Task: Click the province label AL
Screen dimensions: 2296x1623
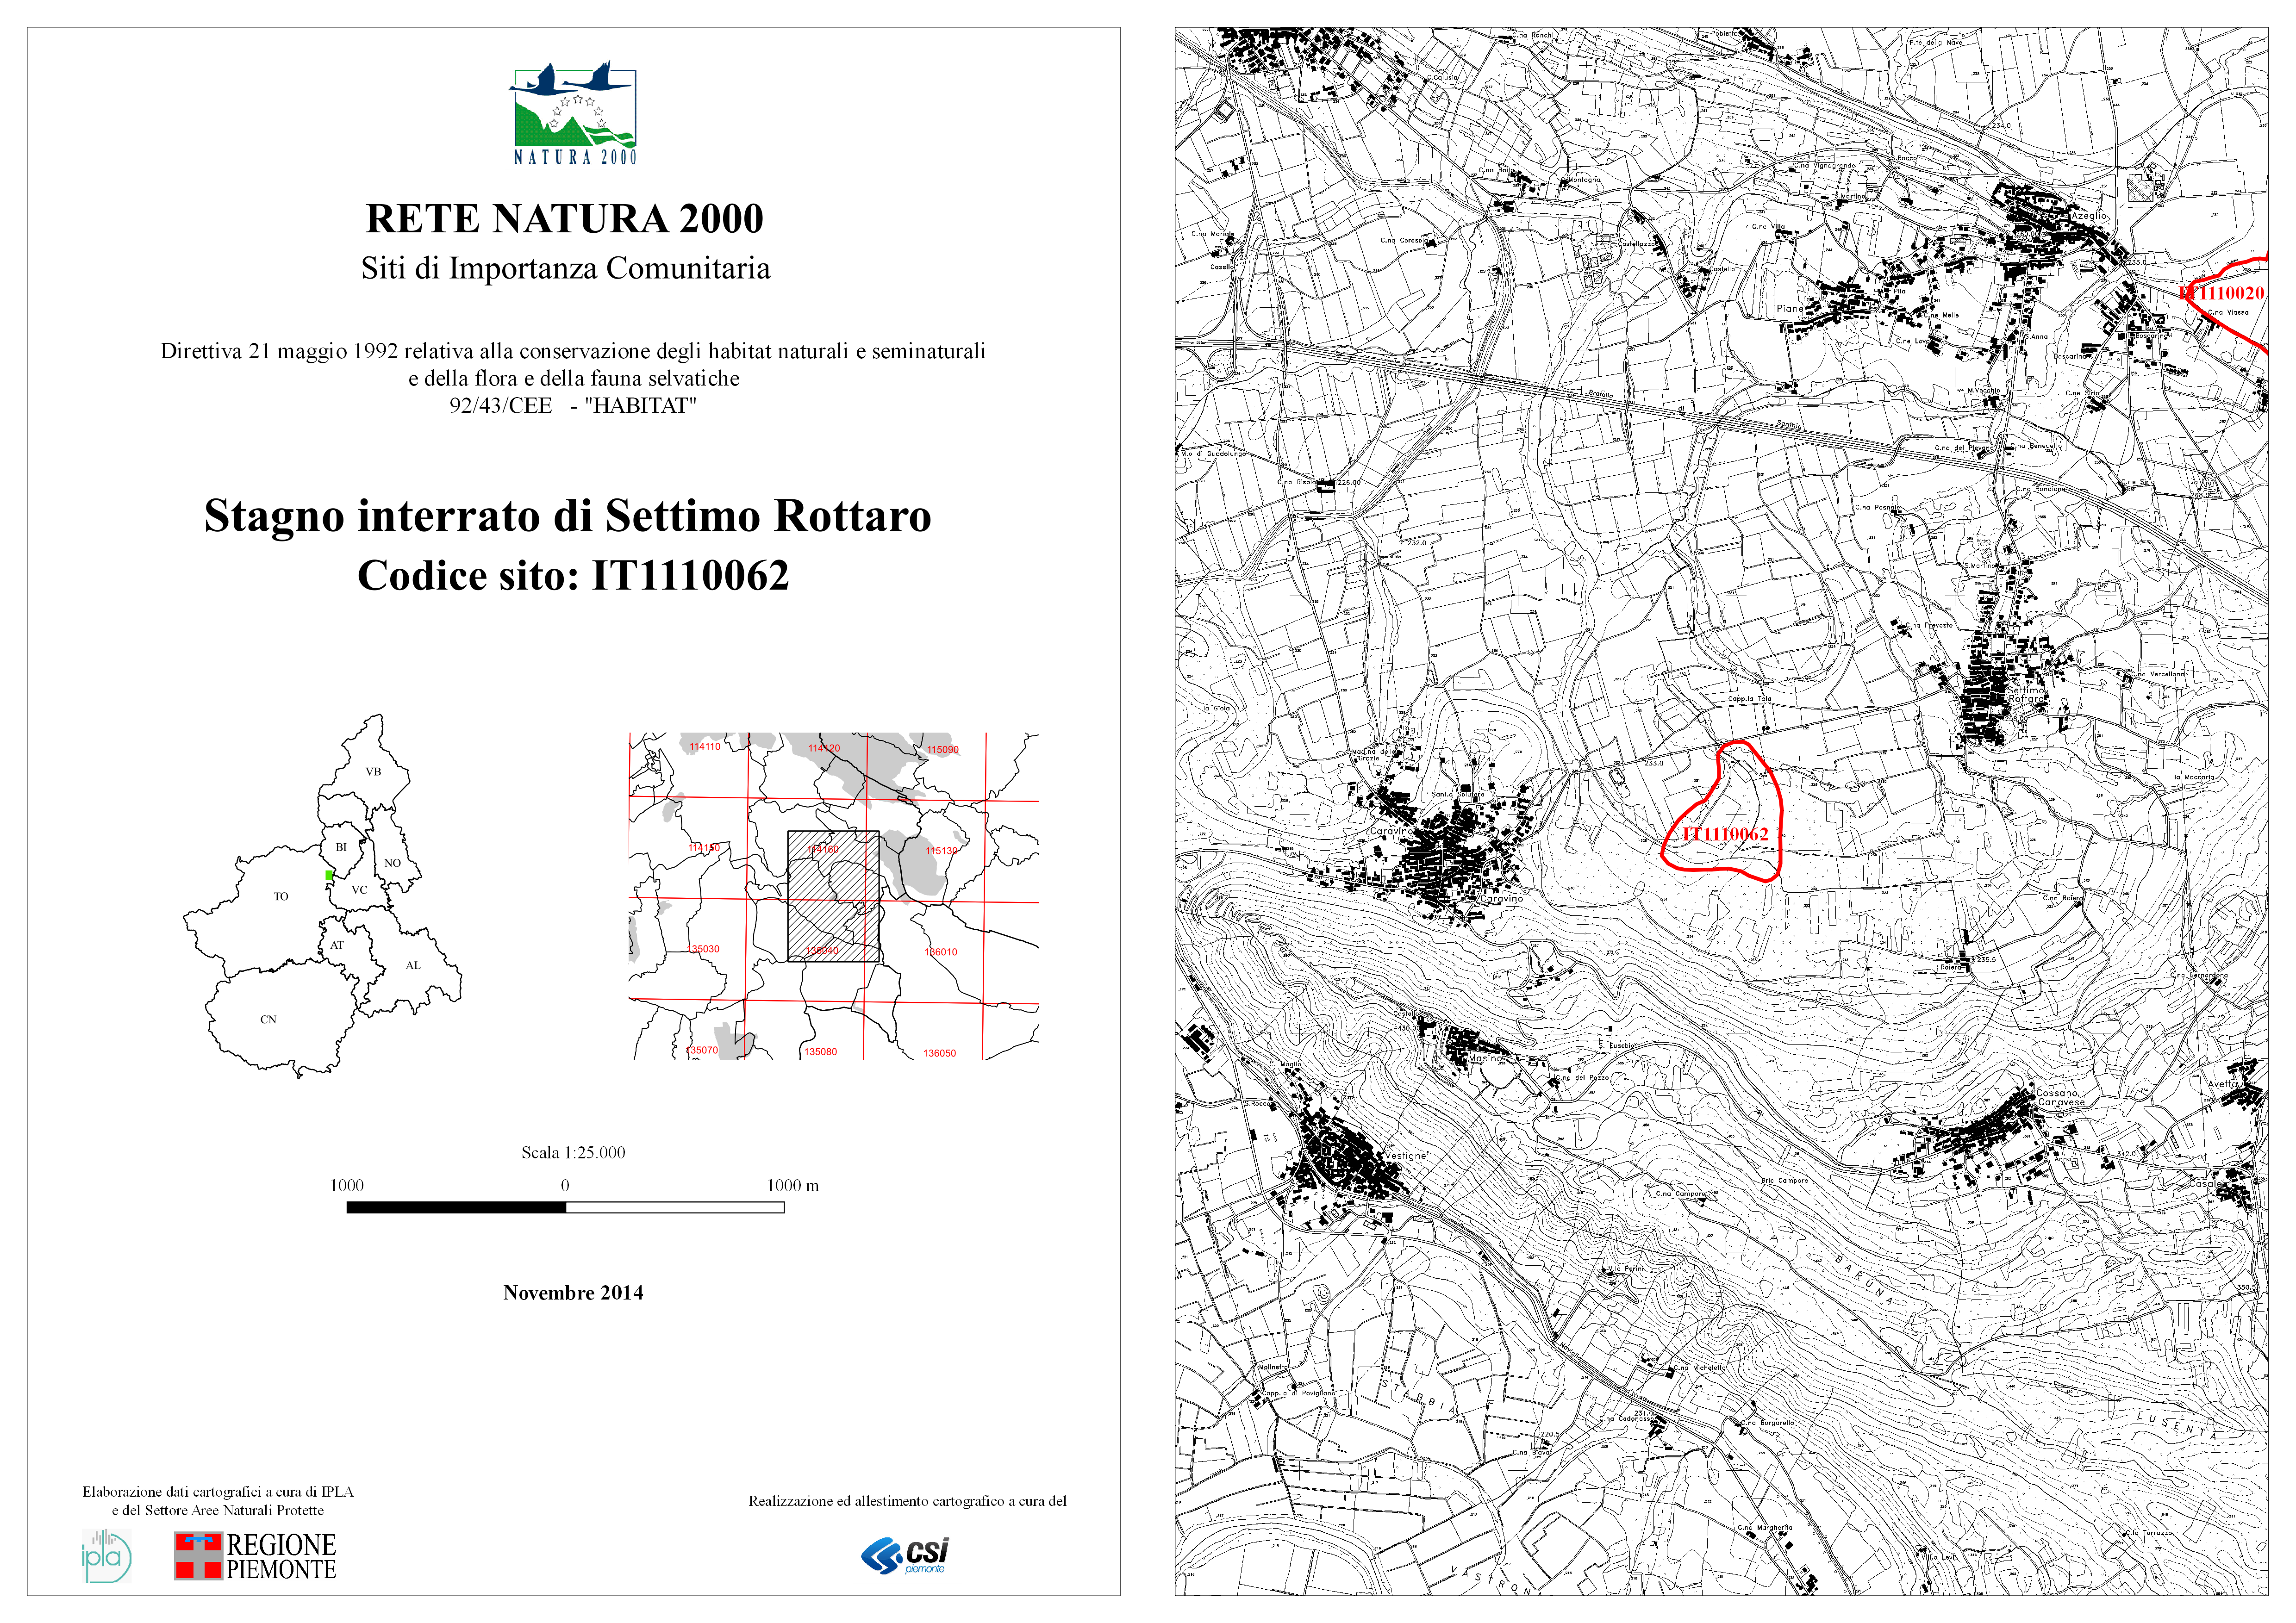Action: pos(413,965)
